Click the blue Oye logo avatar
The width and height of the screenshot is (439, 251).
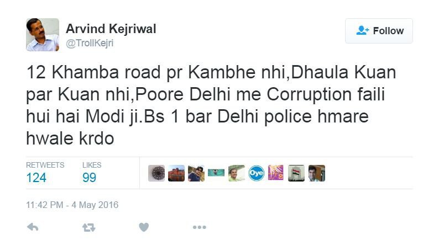(256, 173)
